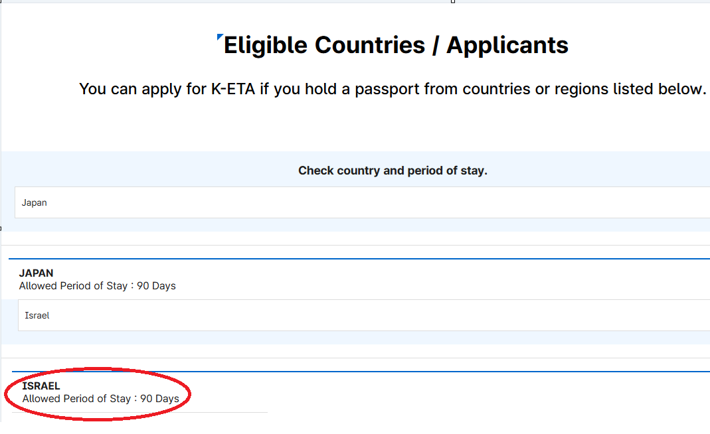
Task: Click Japan's 'Allowed Period of Stay' line
Action: (97, 286)
